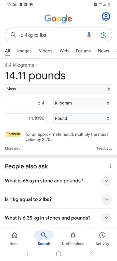Open the account profile icon
The image size is (117, 261).
click(106, 17)
